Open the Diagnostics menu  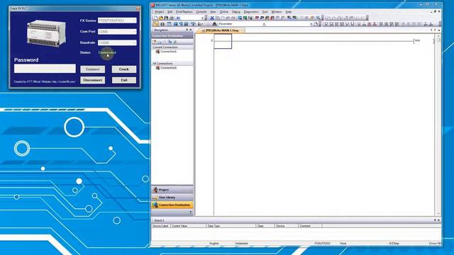pos(251,12)
